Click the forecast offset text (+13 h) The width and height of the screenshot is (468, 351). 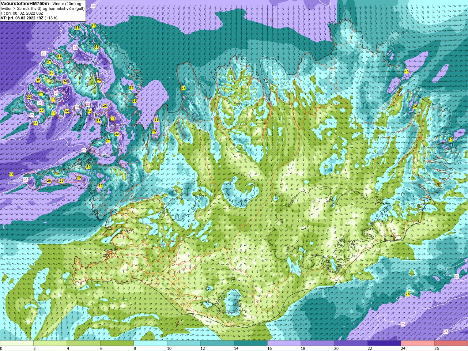51,18
